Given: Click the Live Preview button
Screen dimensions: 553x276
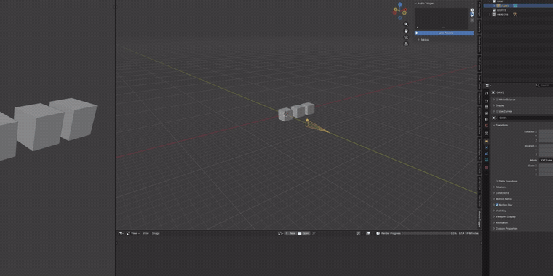Looking at the screenshot, I should [445, 33].
